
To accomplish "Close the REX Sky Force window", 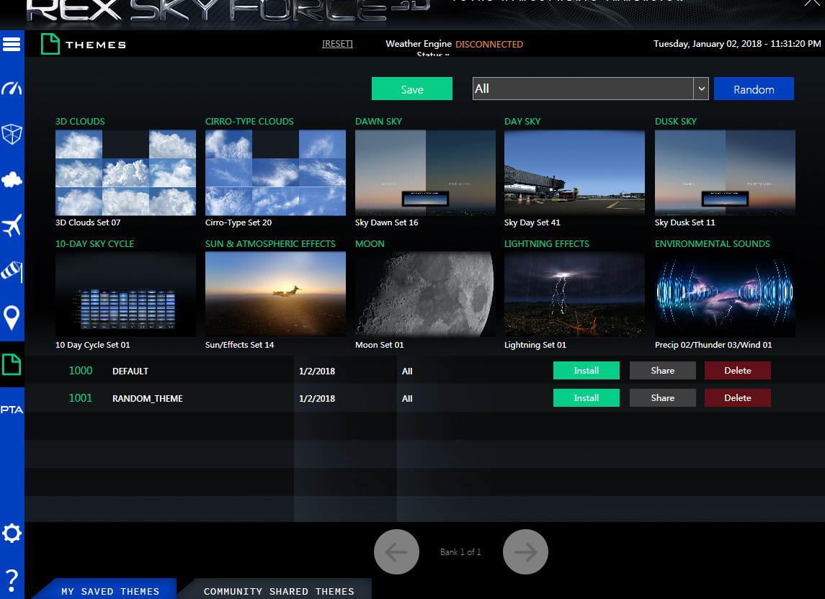I will tap(812, 2).
